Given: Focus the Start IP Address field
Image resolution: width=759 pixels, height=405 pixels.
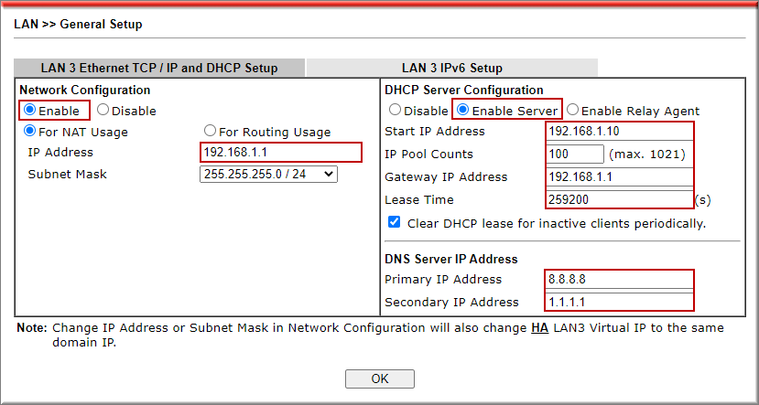Looking at the screenshot, I should click(x=618, y=132).
